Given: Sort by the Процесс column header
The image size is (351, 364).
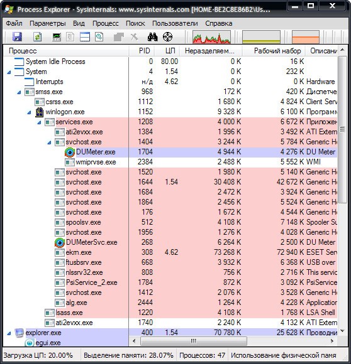Looking at the screenshot, I should 66,51.
